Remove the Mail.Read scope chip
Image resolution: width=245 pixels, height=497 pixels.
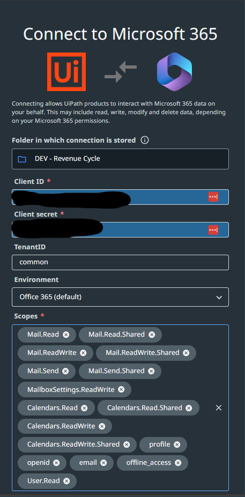point(66,335)
